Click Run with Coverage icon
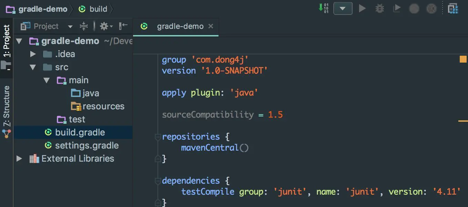The height and width of the screenshot is (207, 468). 397,8
